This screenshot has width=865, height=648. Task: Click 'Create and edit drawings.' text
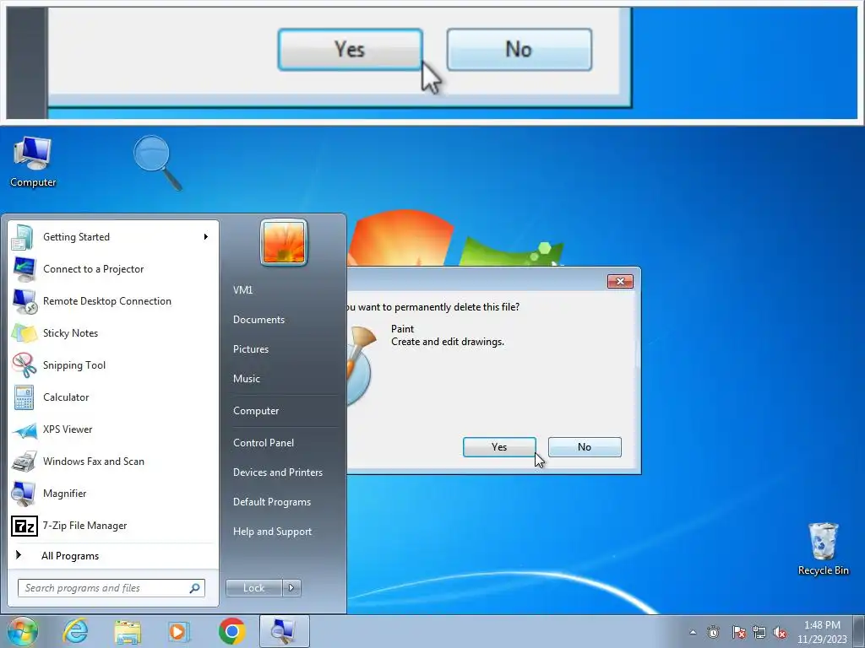[448, 342]
